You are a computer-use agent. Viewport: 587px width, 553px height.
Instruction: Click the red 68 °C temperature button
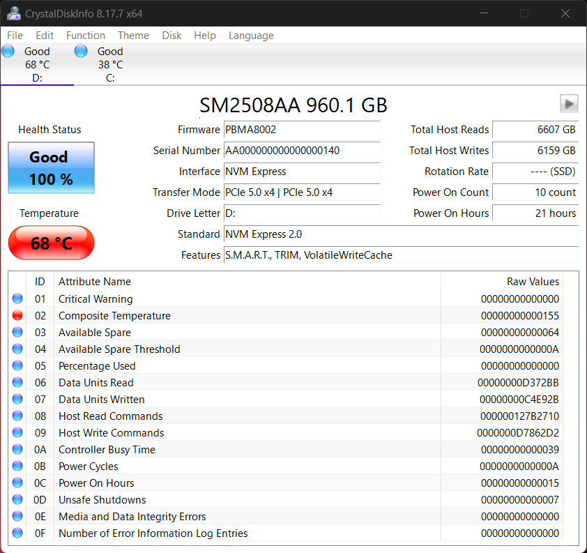(51, 243)
